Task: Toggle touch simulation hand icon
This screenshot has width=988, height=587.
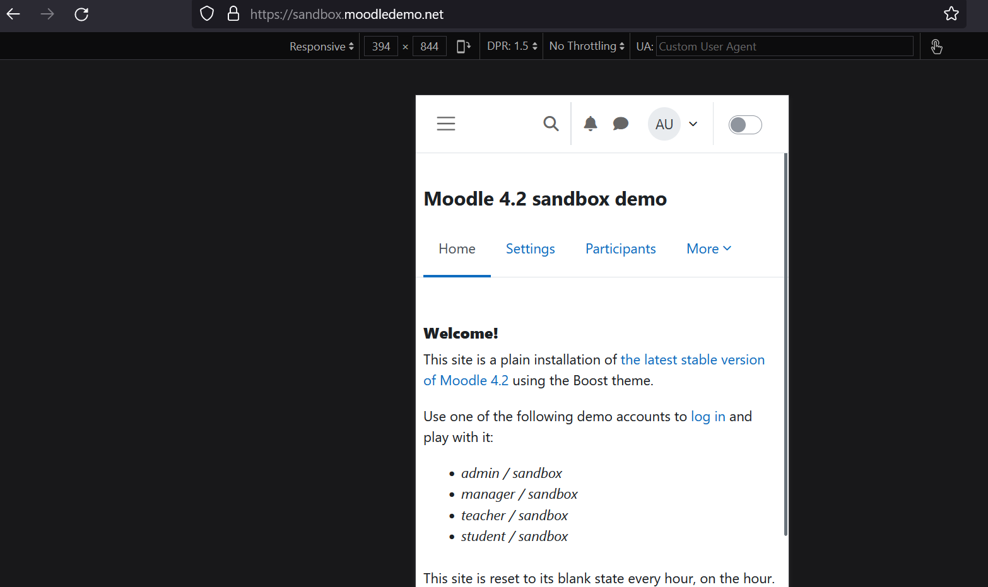Action: point(936,46)
